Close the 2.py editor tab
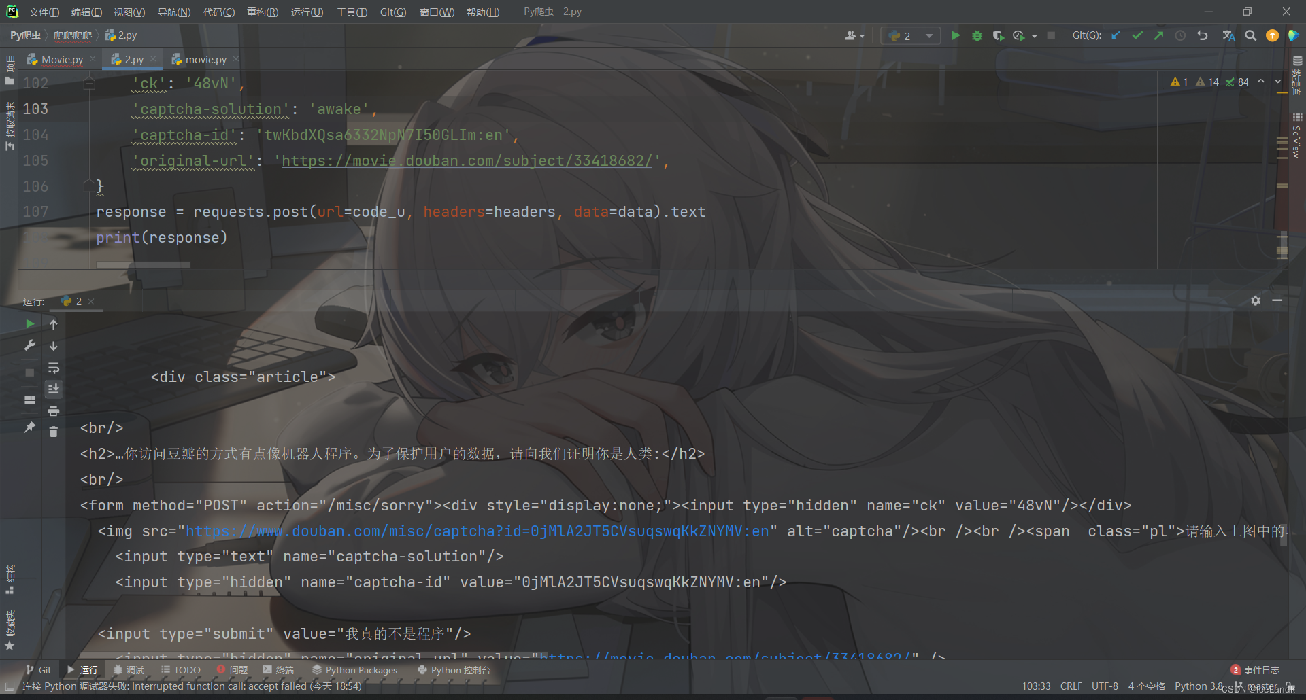 click(154, 59)
